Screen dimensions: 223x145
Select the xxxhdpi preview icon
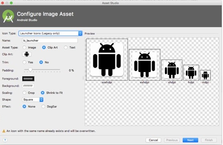(x=107, y=59)
